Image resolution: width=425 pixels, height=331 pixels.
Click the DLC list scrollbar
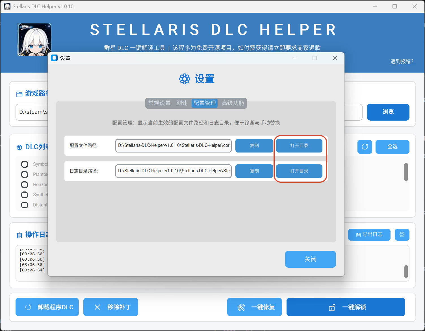click(406, 172)
